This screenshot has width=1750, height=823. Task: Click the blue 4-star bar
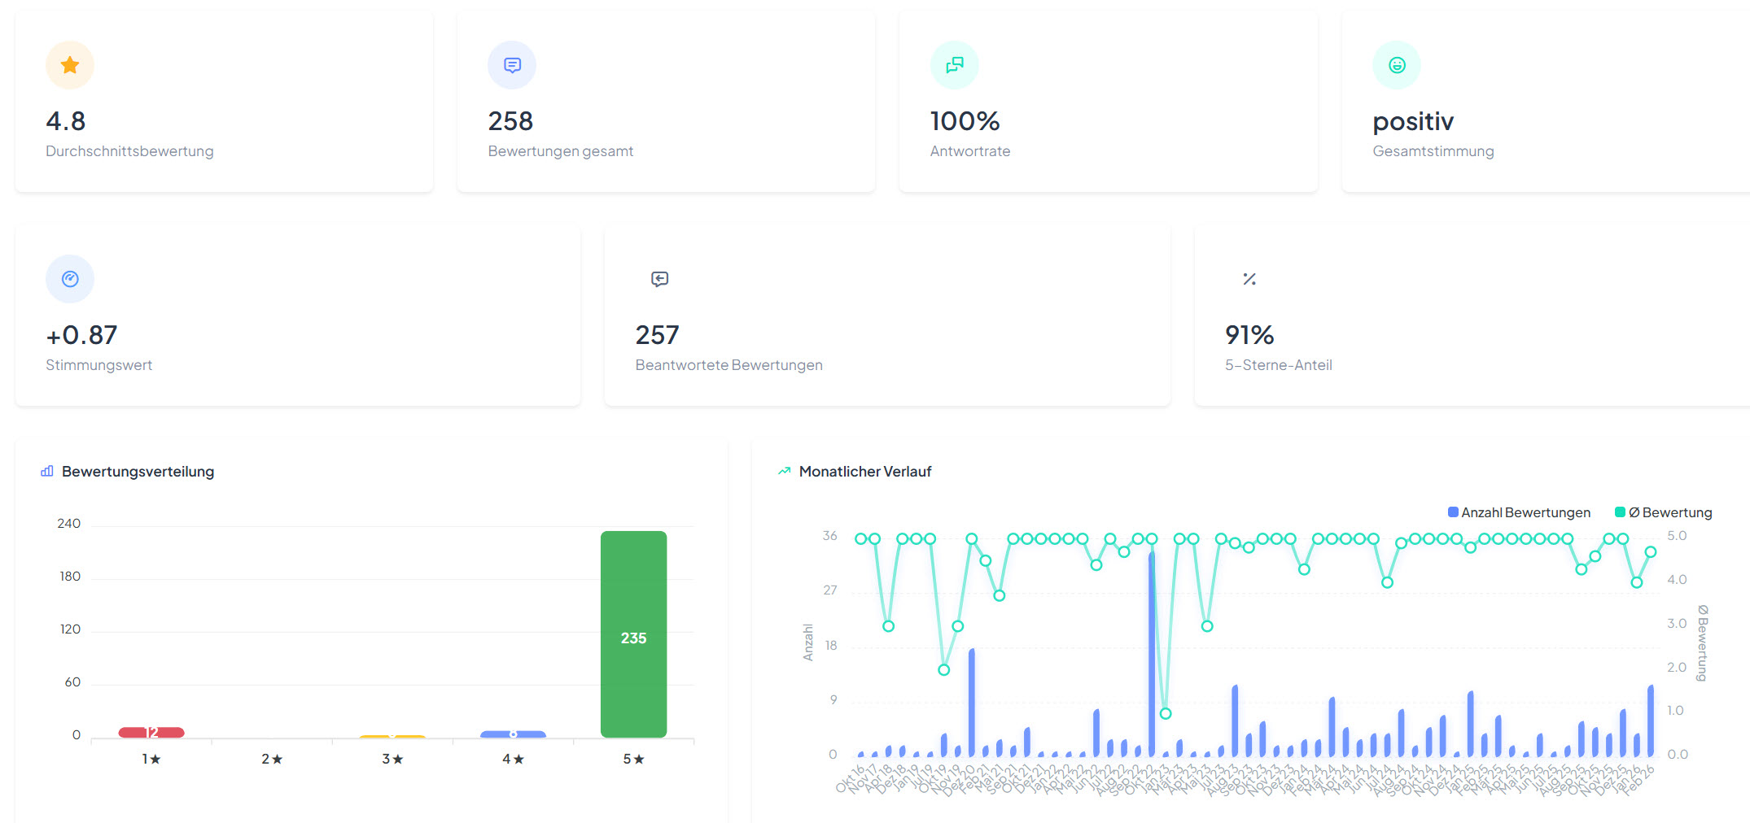pos(513,734)
